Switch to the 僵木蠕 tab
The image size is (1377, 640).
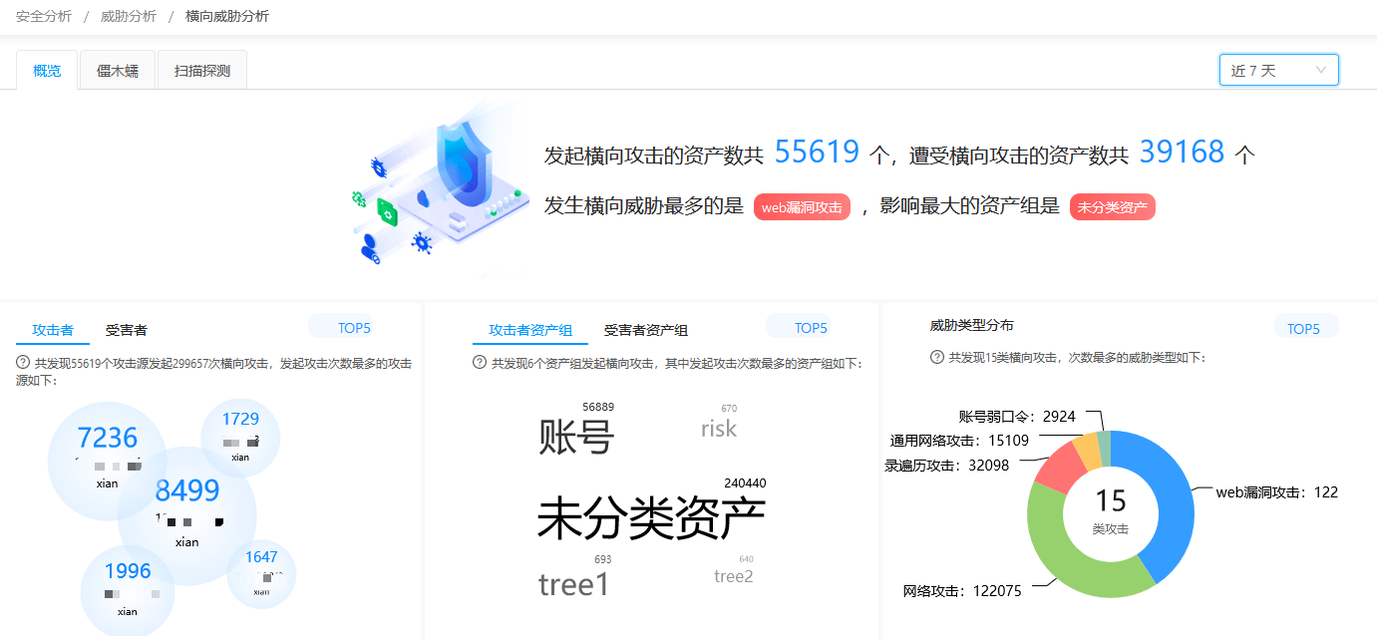tap(117, 70)
